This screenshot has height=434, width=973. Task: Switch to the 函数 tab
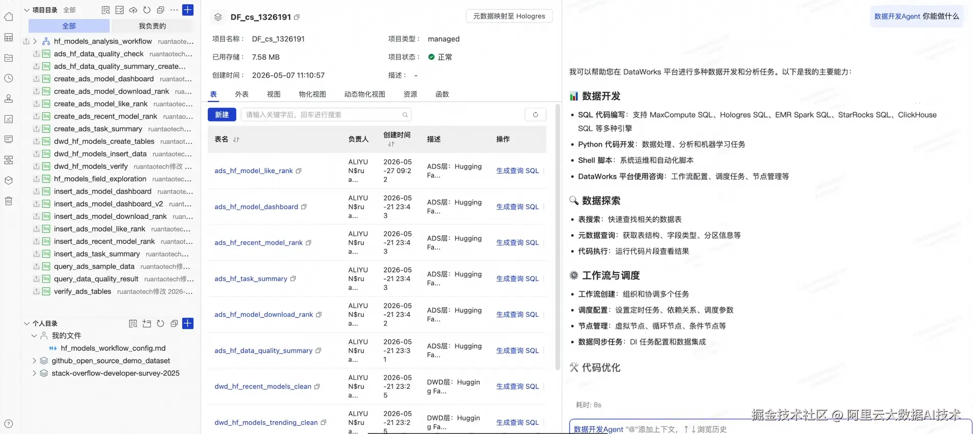[442, 94]
